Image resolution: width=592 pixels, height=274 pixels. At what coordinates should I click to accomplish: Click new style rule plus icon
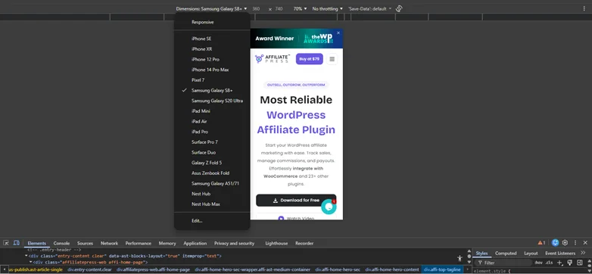click(x=559, y=263)
